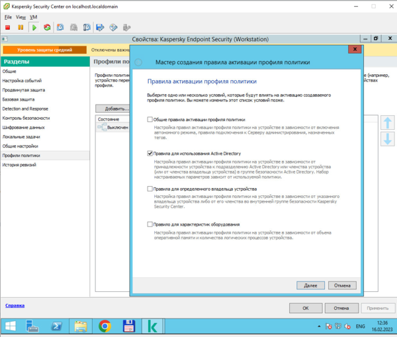
Task: Open File Explorer from the taskbar
Action: click(x=80, y=326)
